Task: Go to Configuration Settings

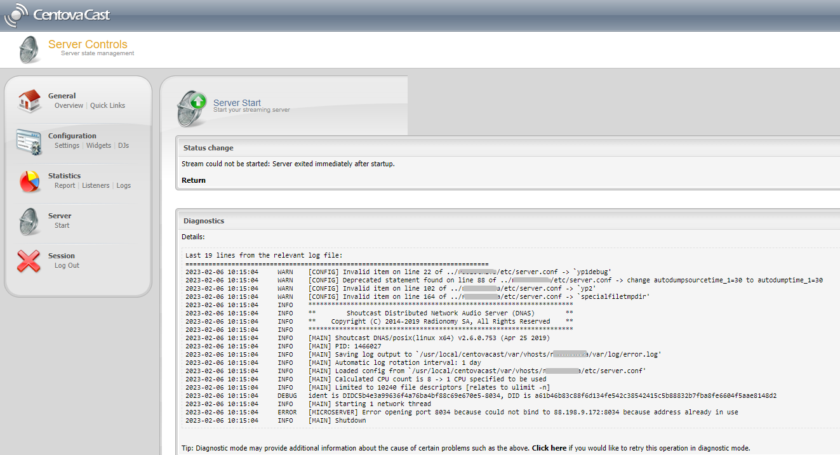Action: (67, 146)
